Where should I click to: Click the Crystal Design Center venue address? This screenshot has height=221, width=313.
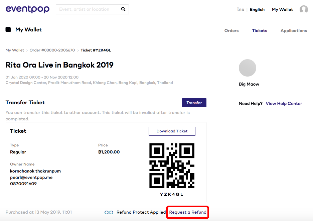tap(89, 83)
